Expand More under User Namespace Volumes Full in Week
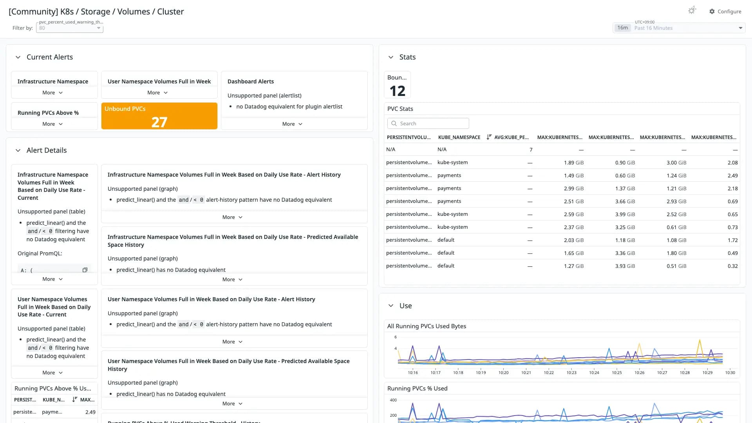Screen dimensions: 752x423 157,93
